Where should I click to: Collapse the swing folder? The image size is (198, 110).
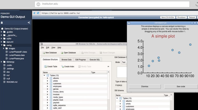point(2,45)
